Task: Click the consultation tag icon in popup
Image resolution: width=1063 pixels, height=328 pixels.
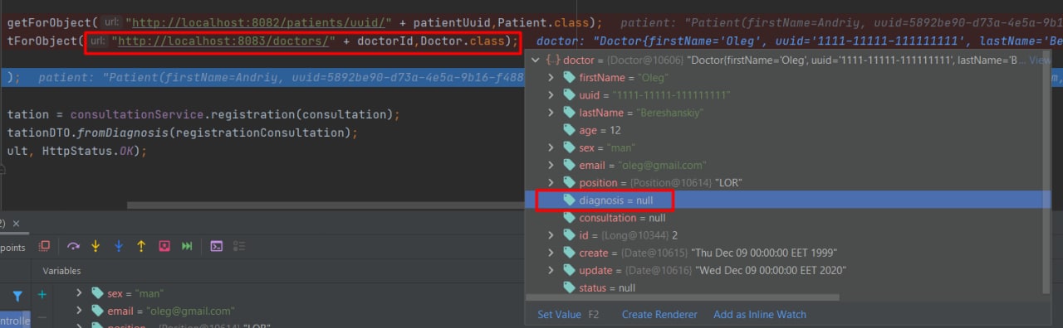Action: (569, 218)
